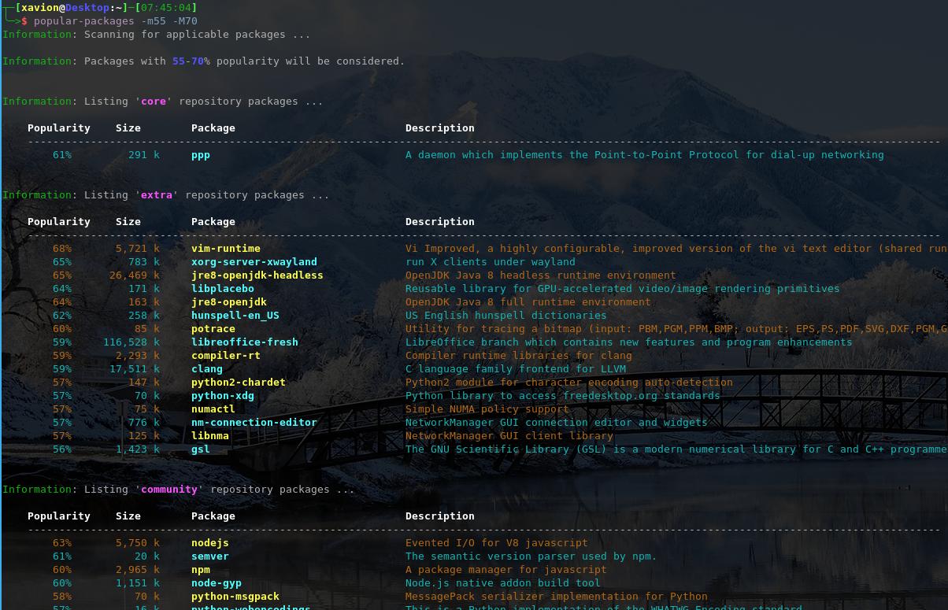Click the "55-70" popularity range value
948x610 pixels.
(x=188, y=61)
